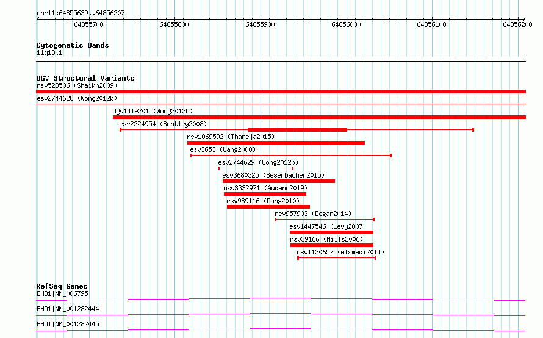
Task: Select the esv3653 thin variant line
Action: coord(291,156)
